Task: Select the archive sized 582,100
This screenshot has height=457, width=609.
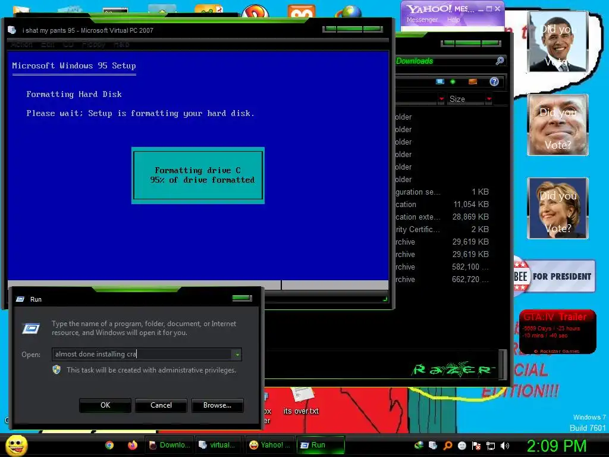Action: [442, 267]
